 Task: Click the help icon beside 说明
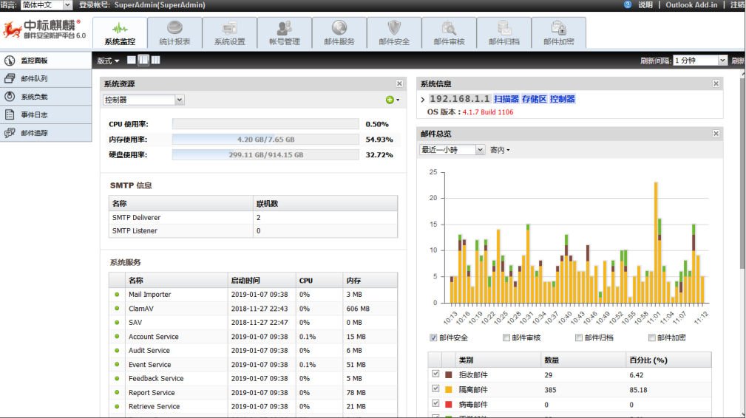coord(628,4)
